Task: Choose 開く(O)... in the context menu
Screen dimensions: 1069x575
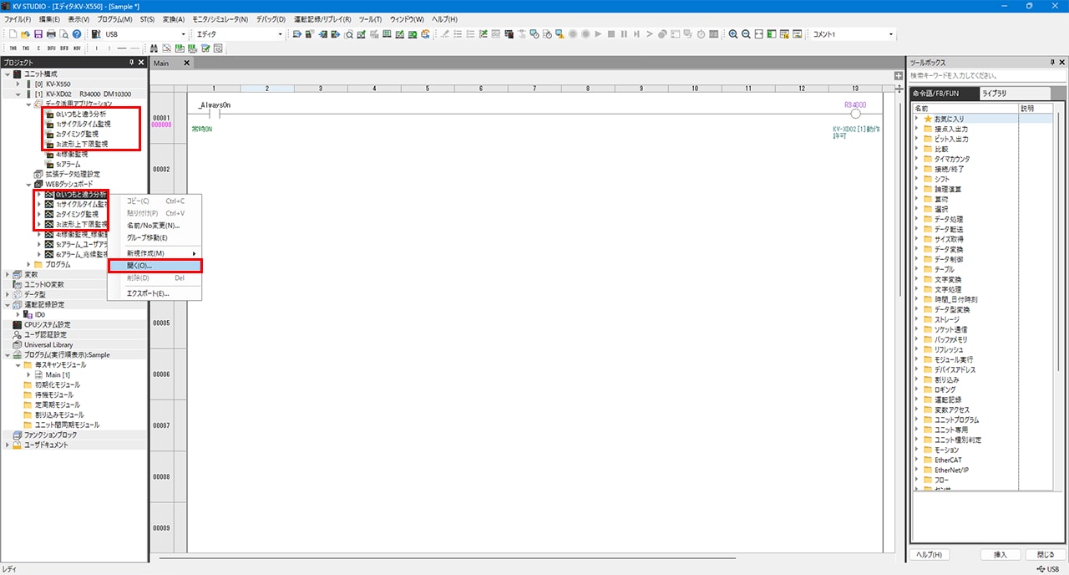Action: 155,266
